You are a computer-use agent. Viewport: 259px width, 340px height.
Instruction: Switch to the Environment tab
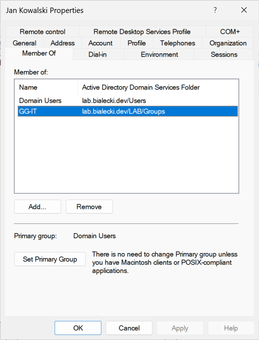pos(159,55)
